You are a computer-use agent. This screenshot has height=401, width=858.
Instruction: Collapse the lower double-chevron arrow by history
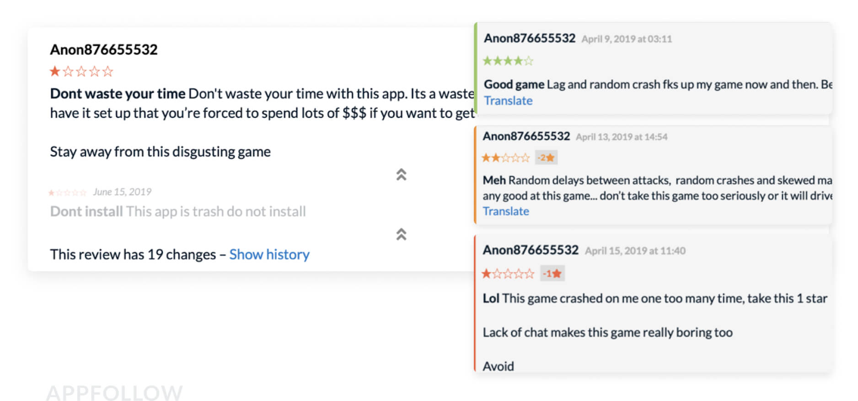[x=401, y=234]
